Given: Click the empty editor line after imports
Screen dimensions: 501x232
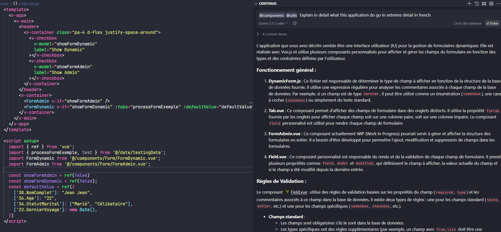Looking at the screenshot, I should (128, 170).
